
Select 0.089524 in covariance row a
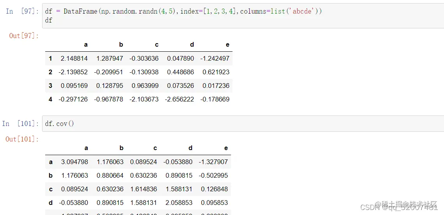tap(144, 162)
